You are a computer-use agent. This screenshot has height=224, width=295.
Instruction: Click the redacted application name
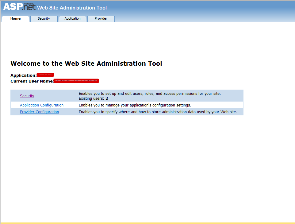coord(45,75)
